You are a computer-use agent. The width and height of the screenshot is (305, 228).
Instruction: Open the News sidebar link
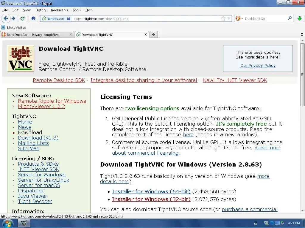[x=25, y=127]
